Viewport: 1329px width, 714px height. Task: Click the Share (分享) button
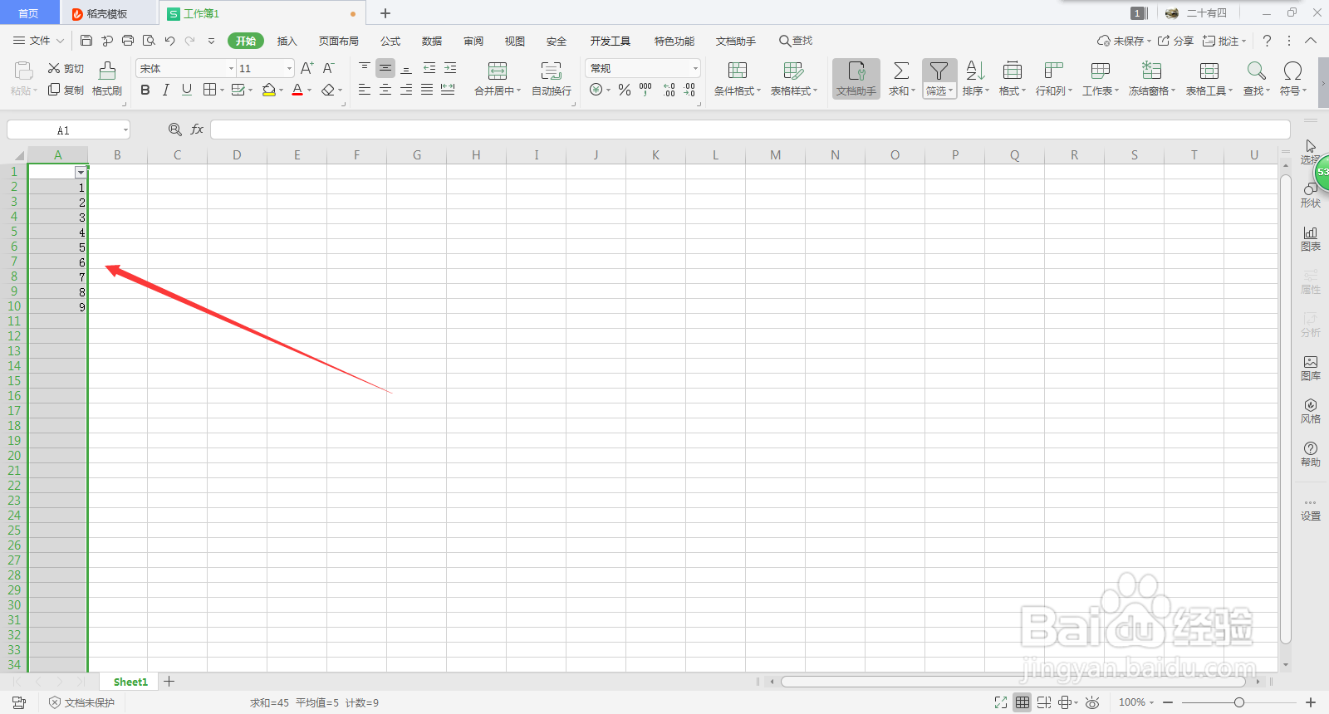[1176, 41]
